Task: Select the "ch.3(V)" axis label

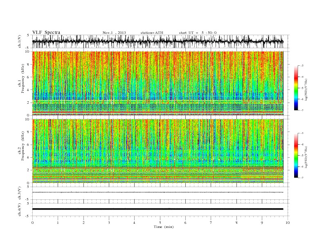Action: 20,193
